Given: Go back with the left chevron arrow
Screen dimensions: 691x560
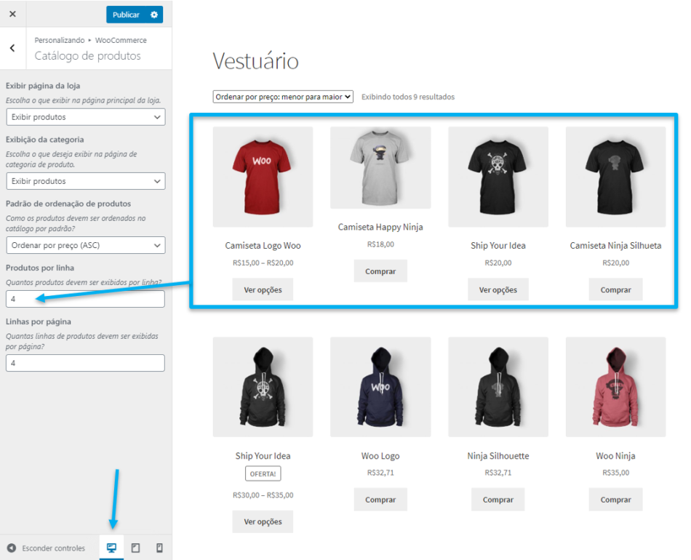Looking at the screenshot, I should point(12,48).
